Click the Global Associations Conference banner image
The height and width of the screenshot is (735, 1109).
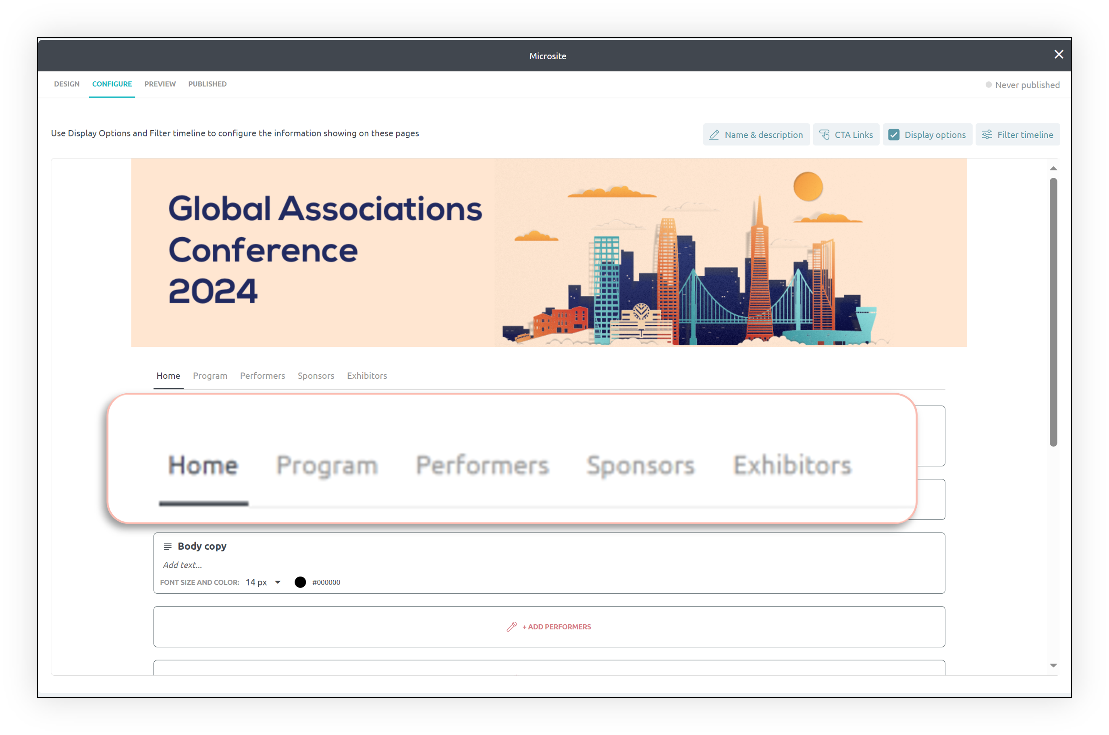tap(549, 253)
